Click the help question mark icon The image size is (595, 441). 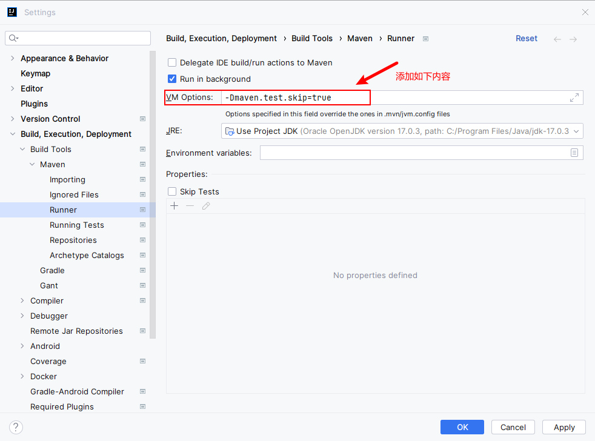pyautogui.click(x=16, y=427)
